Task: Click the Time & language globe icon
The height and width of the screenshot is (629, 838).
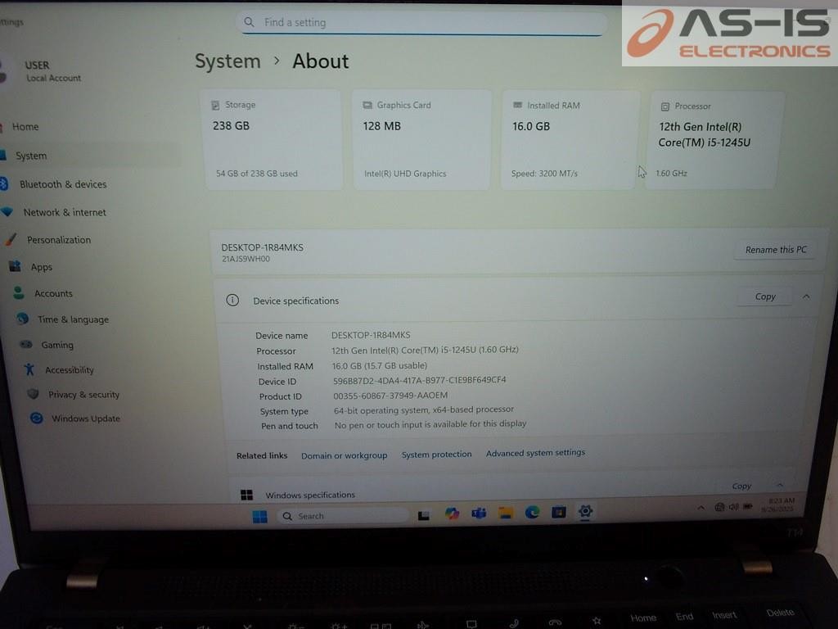Action: tap(22, 319)
